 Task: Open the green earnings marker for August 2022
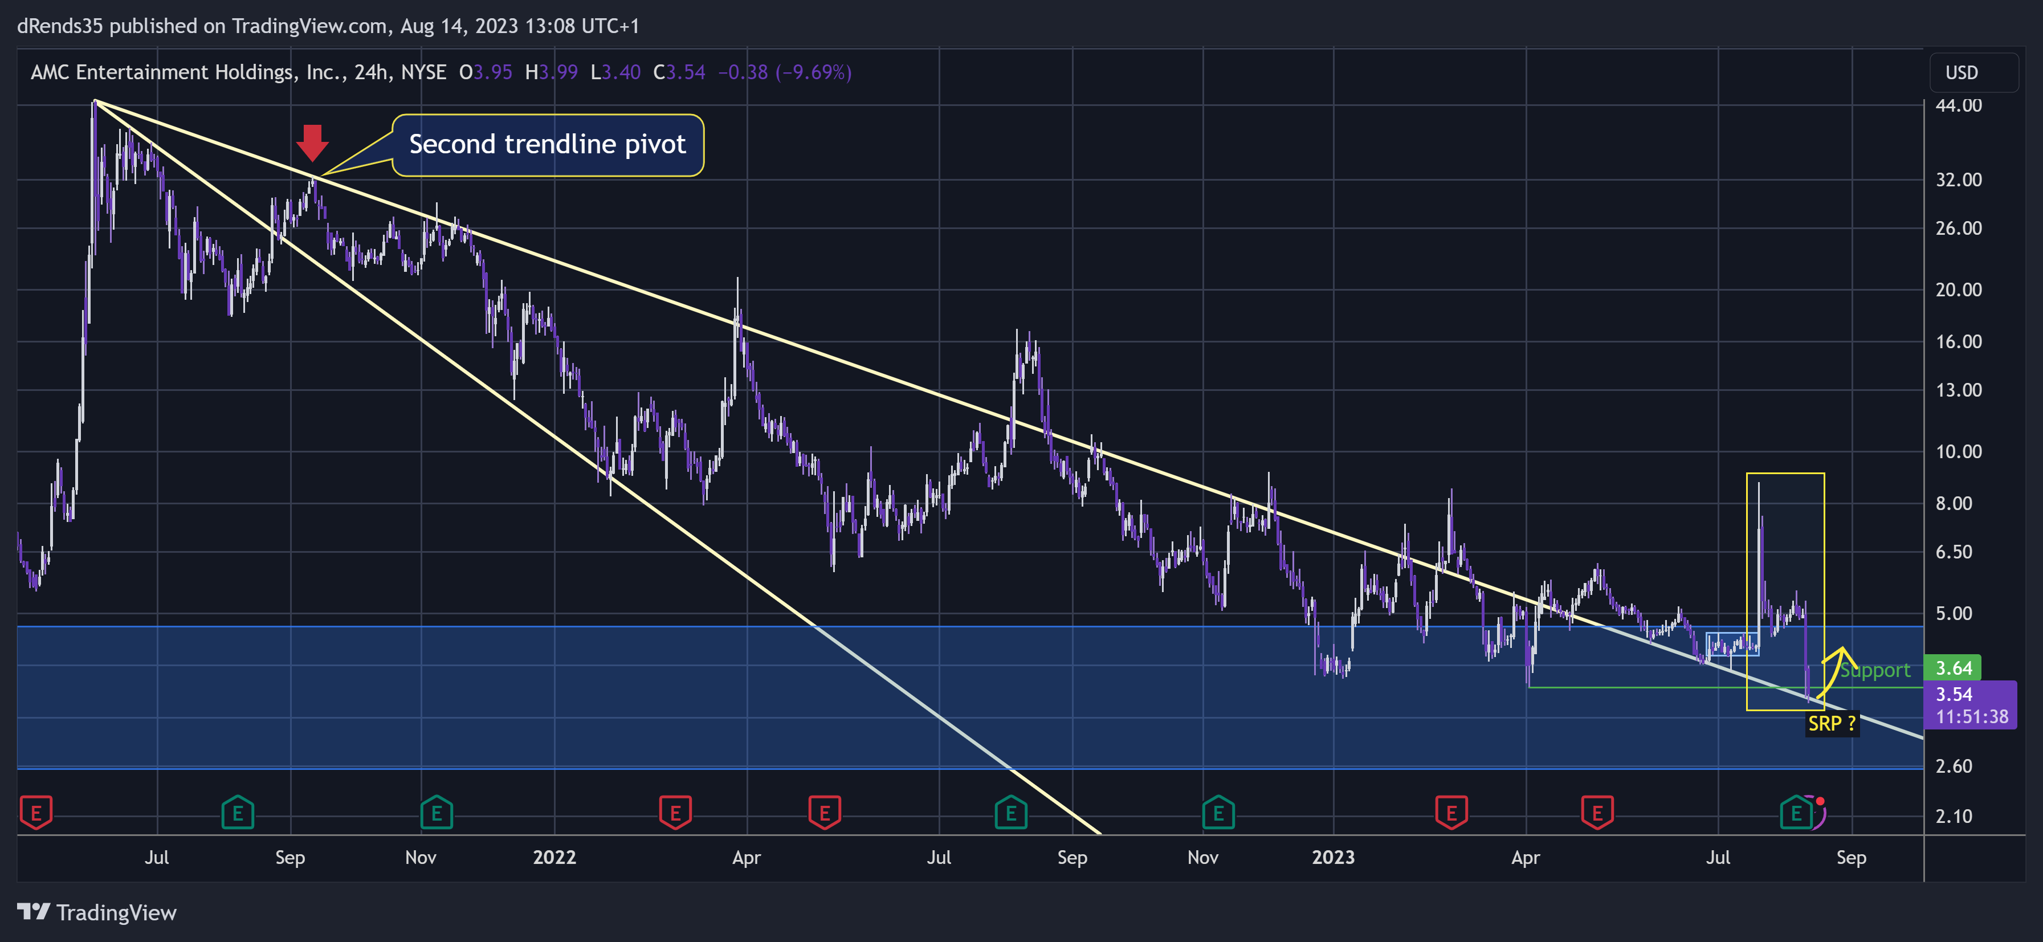pyautogui.click(x=1010, y=813)
